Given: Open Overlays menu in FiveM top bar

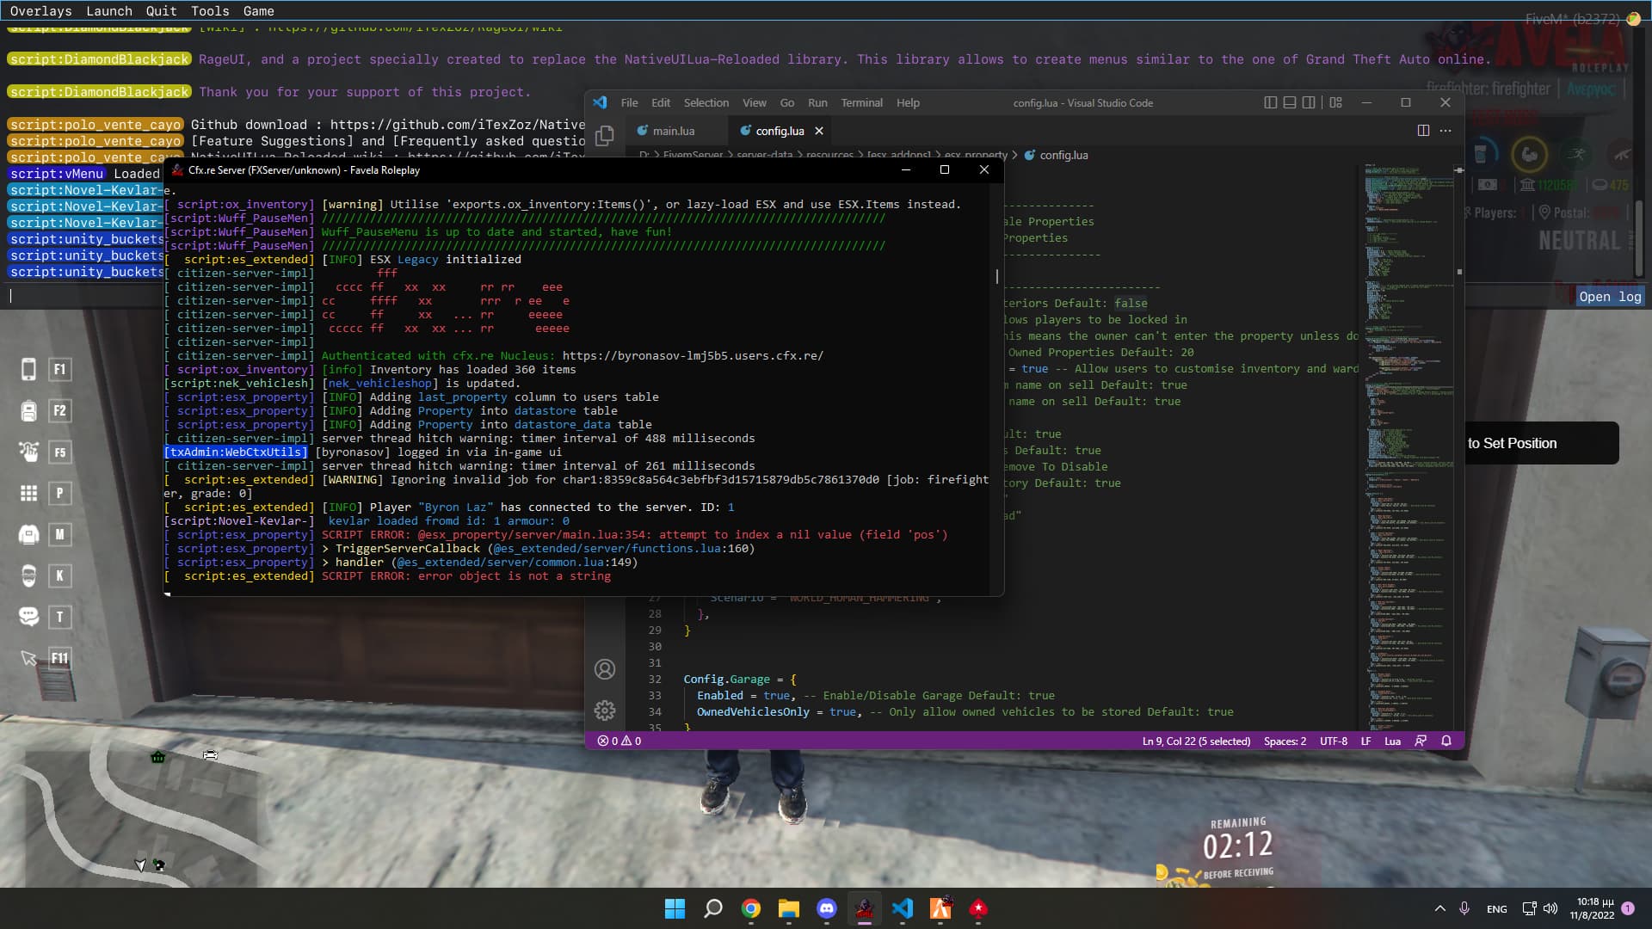Looking at the screenshot, I should [x=40, y=11].
